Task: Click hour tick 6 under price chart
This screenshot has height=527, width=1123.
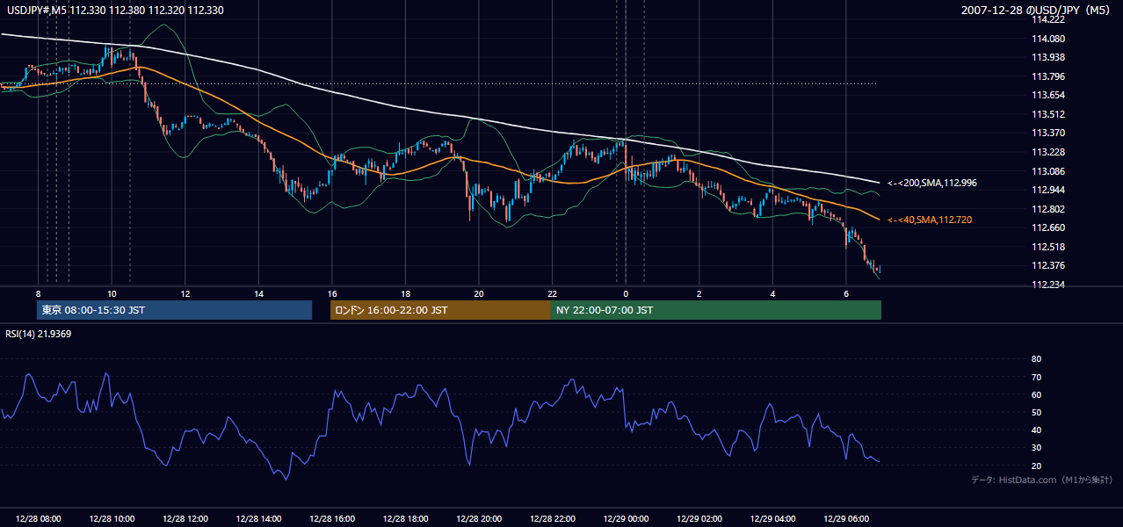Action: click(845, 293)
